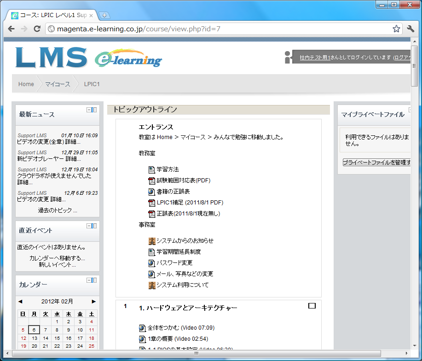Viewport: 422px width, 361px height.
Task: Bookmark this page with the star icon
Action: [x=396, y=29]
